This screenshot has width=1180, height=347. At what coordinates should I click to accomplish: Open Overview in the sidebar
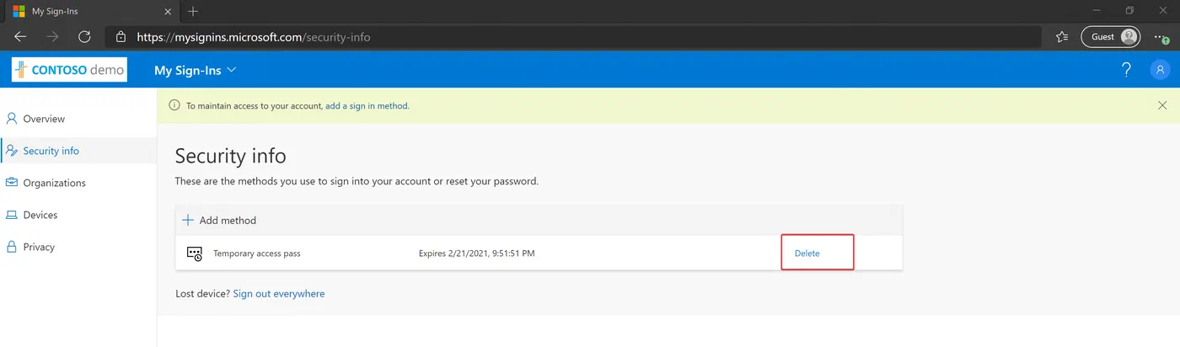(78, 119)
